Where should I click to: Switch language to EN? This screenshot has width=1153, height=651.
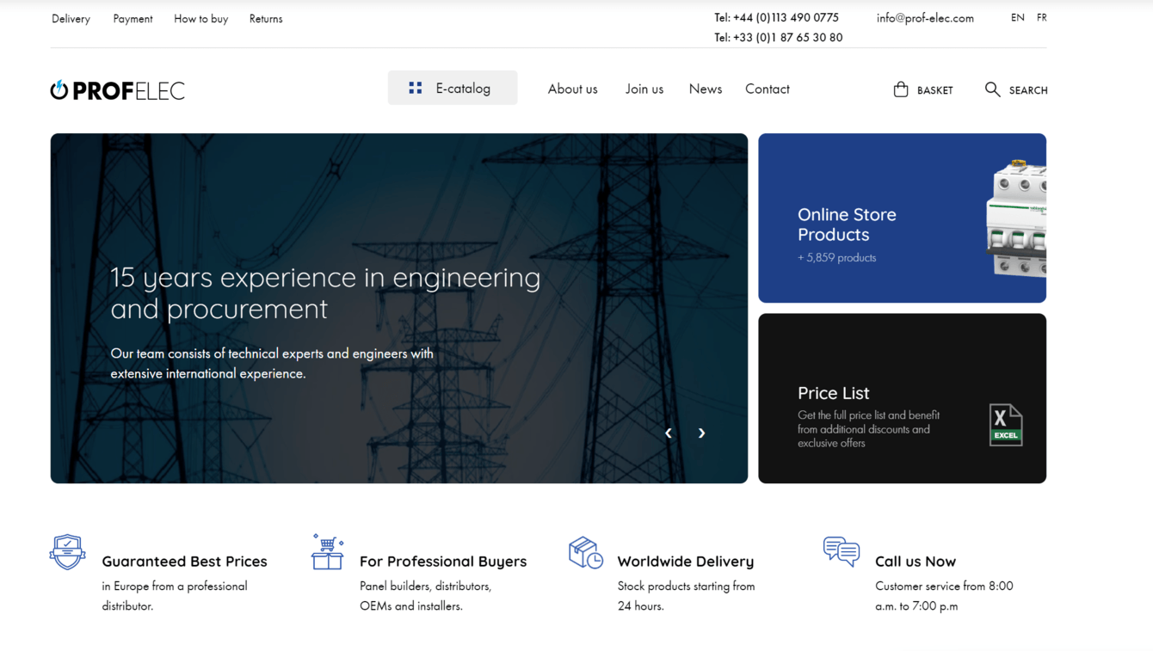(x=1018, y=17)
